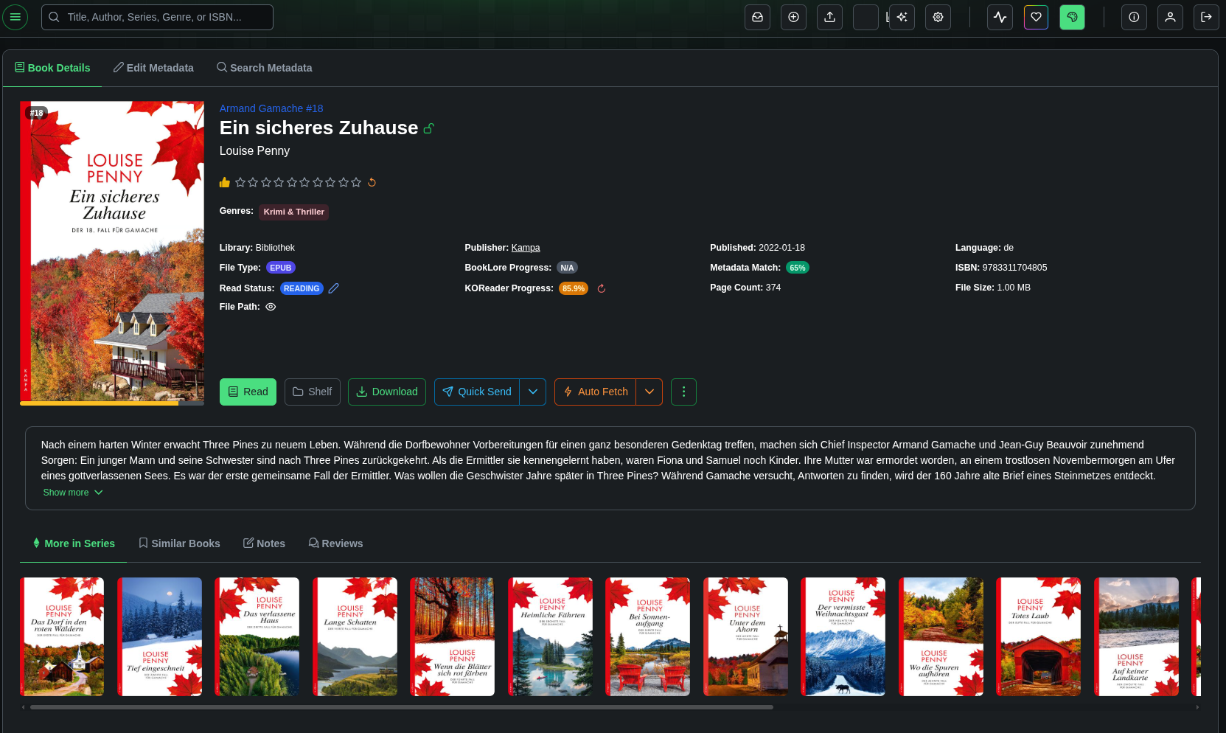The width and height of the screenshot is (1226, 733).
Task: Click the heart icon in top toolbar
Action: tap(1036, 17)
